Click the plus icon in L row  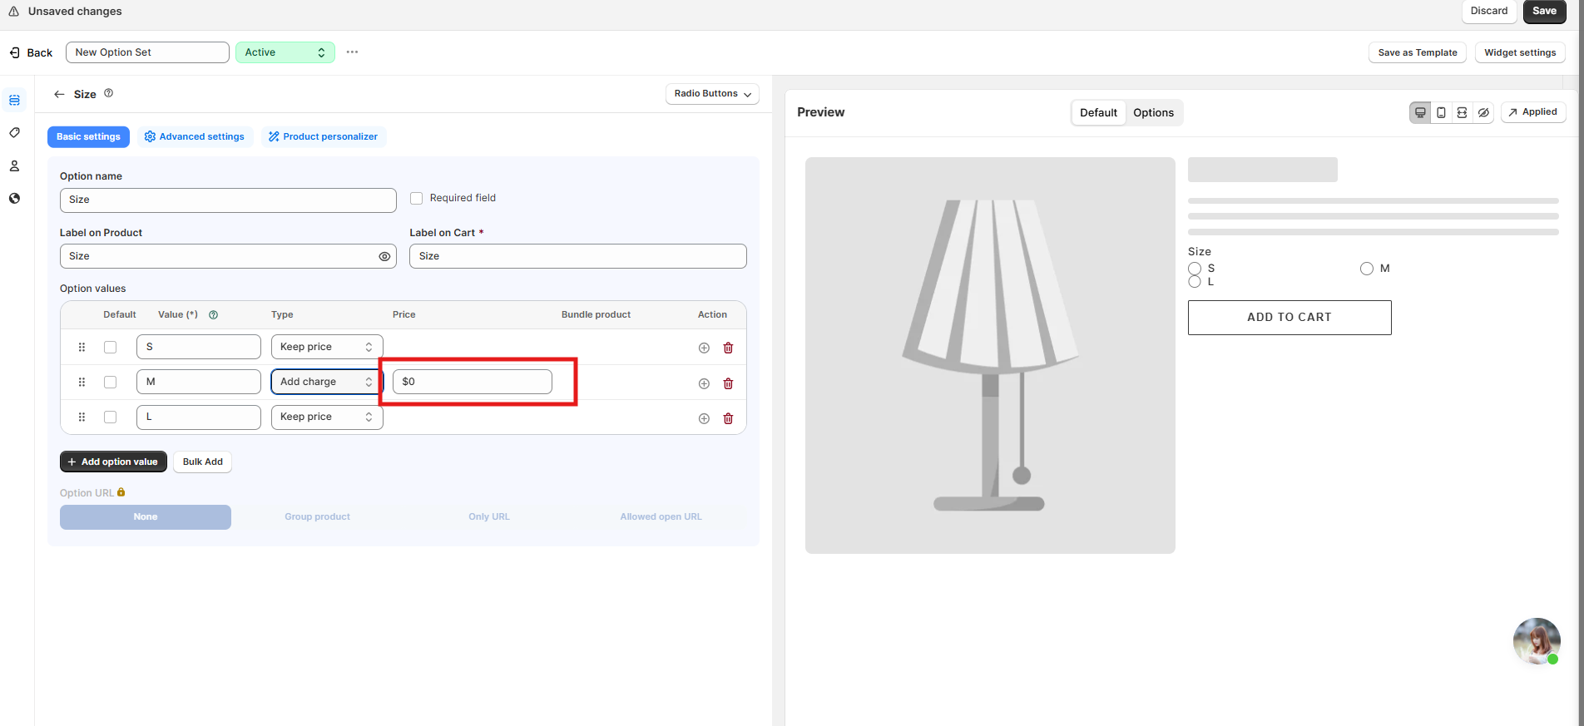tap(704, 418)
